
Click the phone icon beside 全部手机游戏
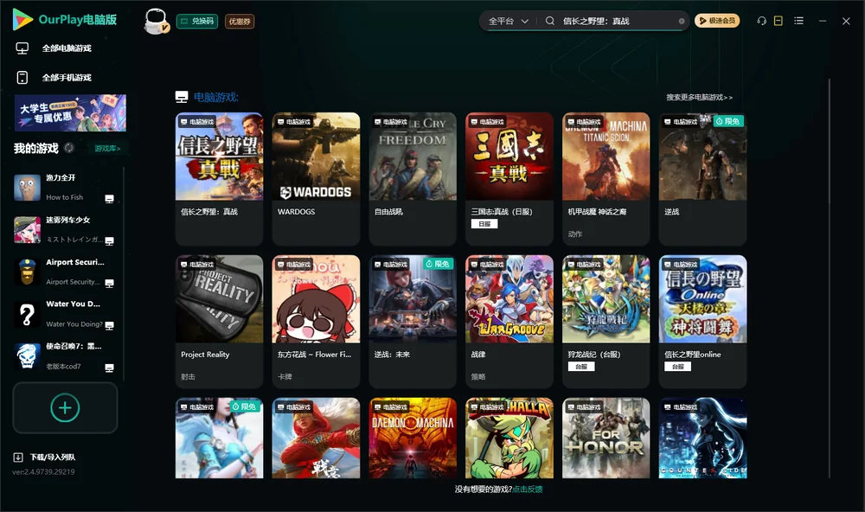point(22,78)
